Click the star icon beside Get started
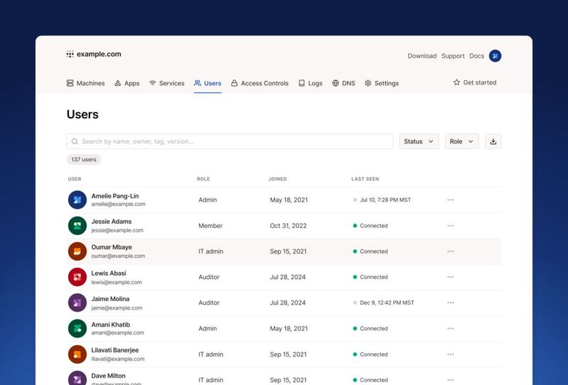The height and width of the screenshot is (385, 568). click(457, 83)
